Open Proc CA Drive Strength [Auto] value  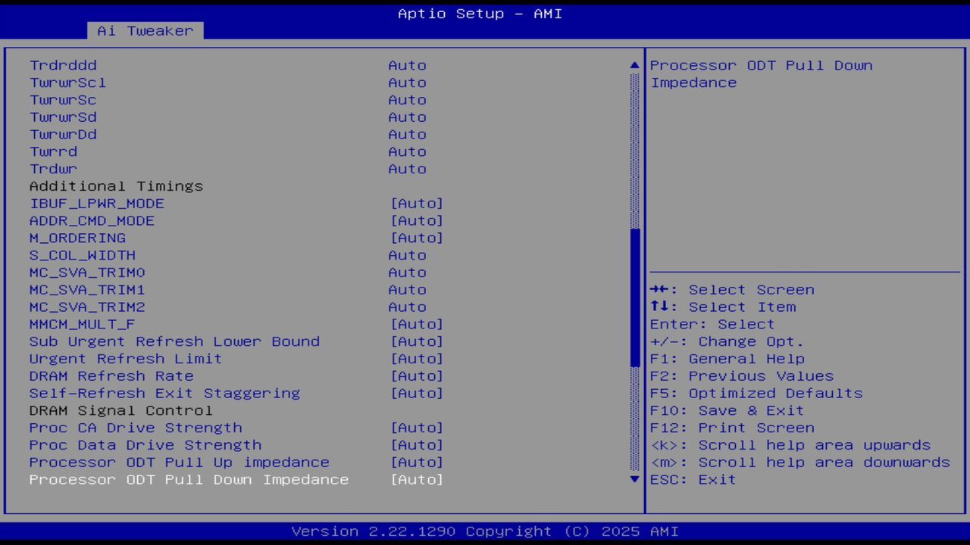tap(417, 428)
